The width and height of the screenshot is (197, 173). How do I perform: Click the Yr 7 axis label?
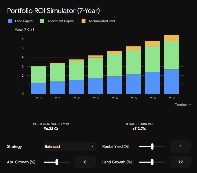coord(172,98)
